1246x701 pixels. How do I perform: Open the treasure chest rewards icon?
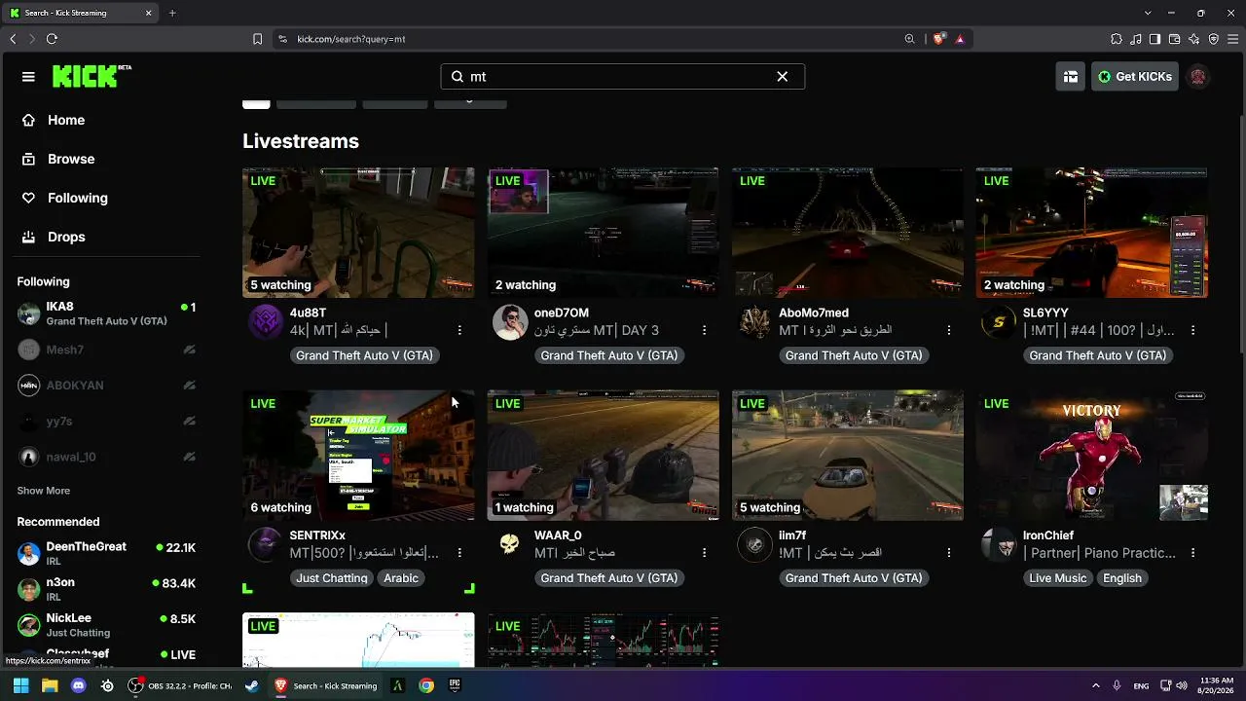coord(1071,77)
